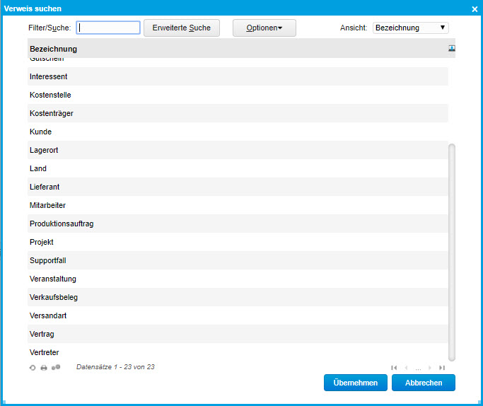Go to the next page of records
483x406 pixels.
[x=430, y=368]
